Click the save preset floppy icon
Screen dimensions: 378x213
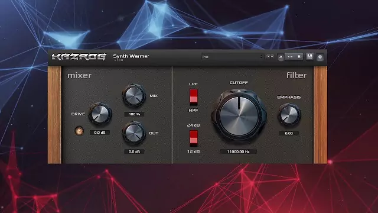pyautogui.click(x=309, y=57)
